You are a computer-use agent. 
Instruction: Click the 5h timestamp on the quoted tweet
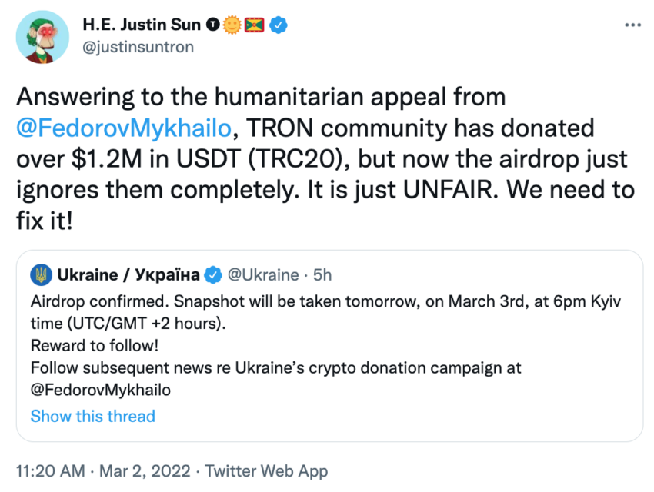pyautogui.click(x=322, y=274)
